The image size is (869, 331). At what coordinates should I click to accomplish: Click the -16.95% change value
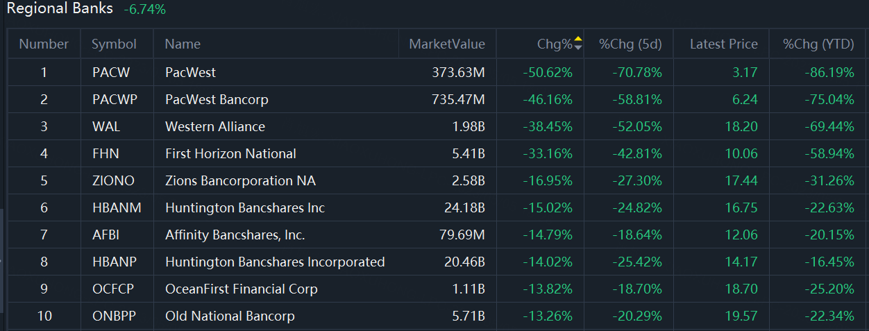tap(548, 180)
